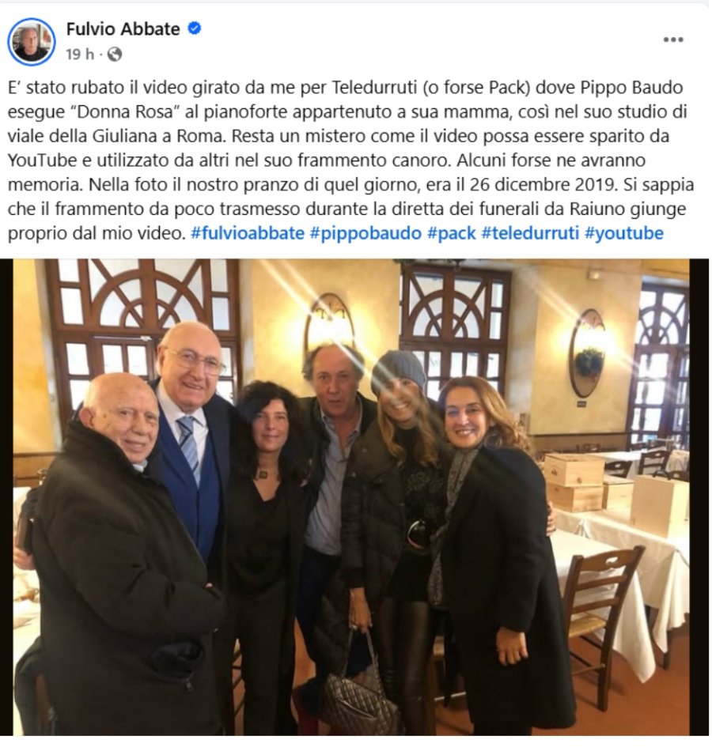
Task: Open the post permalink via "19 h" timestamp
Action: click(80, 54)
